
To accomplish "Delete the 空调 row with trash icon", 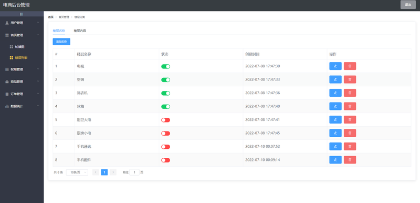I will coord(350,79).
